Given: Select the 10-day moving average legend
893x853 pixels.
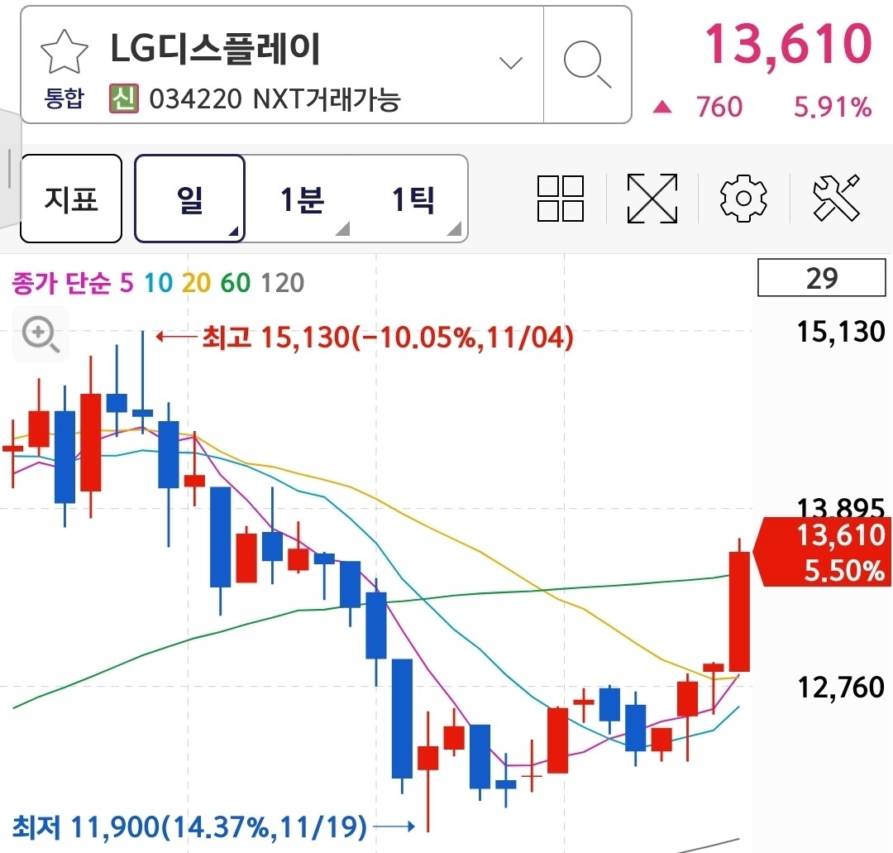Looking at the screenshot, I should [x=158, y=283].
